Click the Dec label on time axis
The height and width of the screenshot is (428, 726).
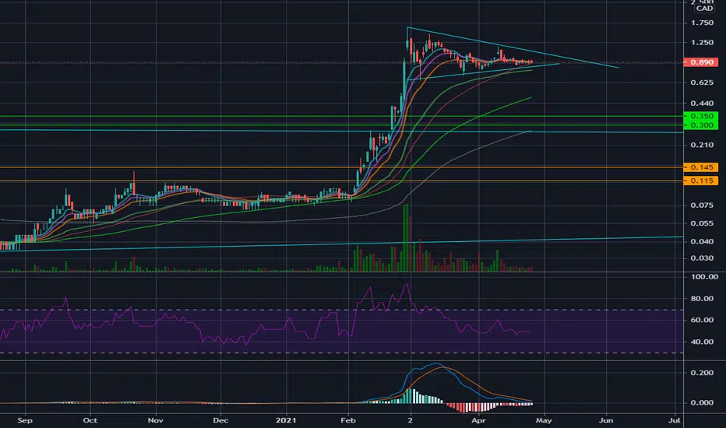point(221,420)
